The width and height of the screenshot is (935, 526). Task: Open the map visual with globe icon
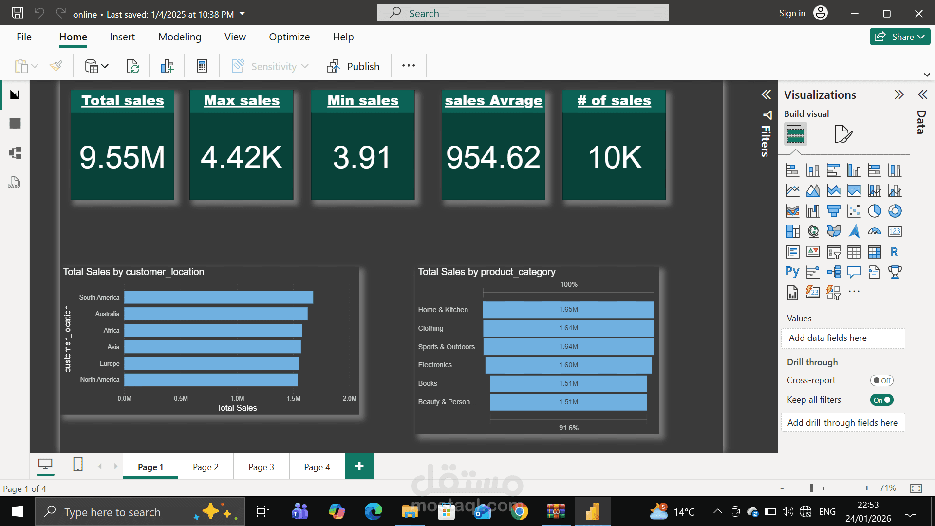click(x=813, y=231)
